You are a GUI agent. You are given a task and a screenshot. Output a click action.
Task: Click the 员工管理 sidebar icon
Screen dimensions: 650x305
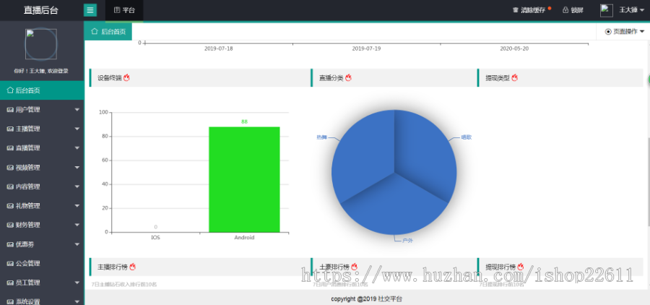coord(10,283)
